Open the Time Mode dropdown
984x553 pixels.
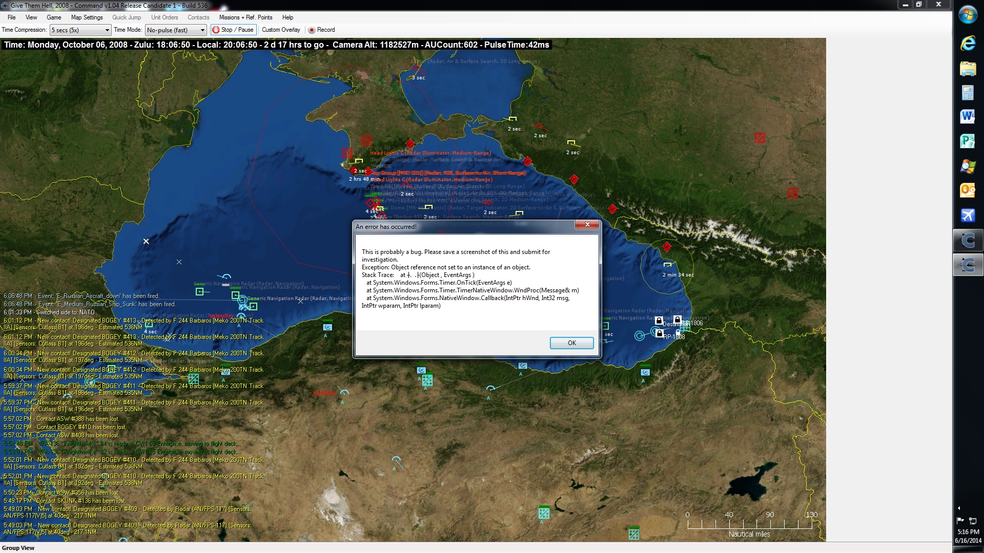point(176,30)
